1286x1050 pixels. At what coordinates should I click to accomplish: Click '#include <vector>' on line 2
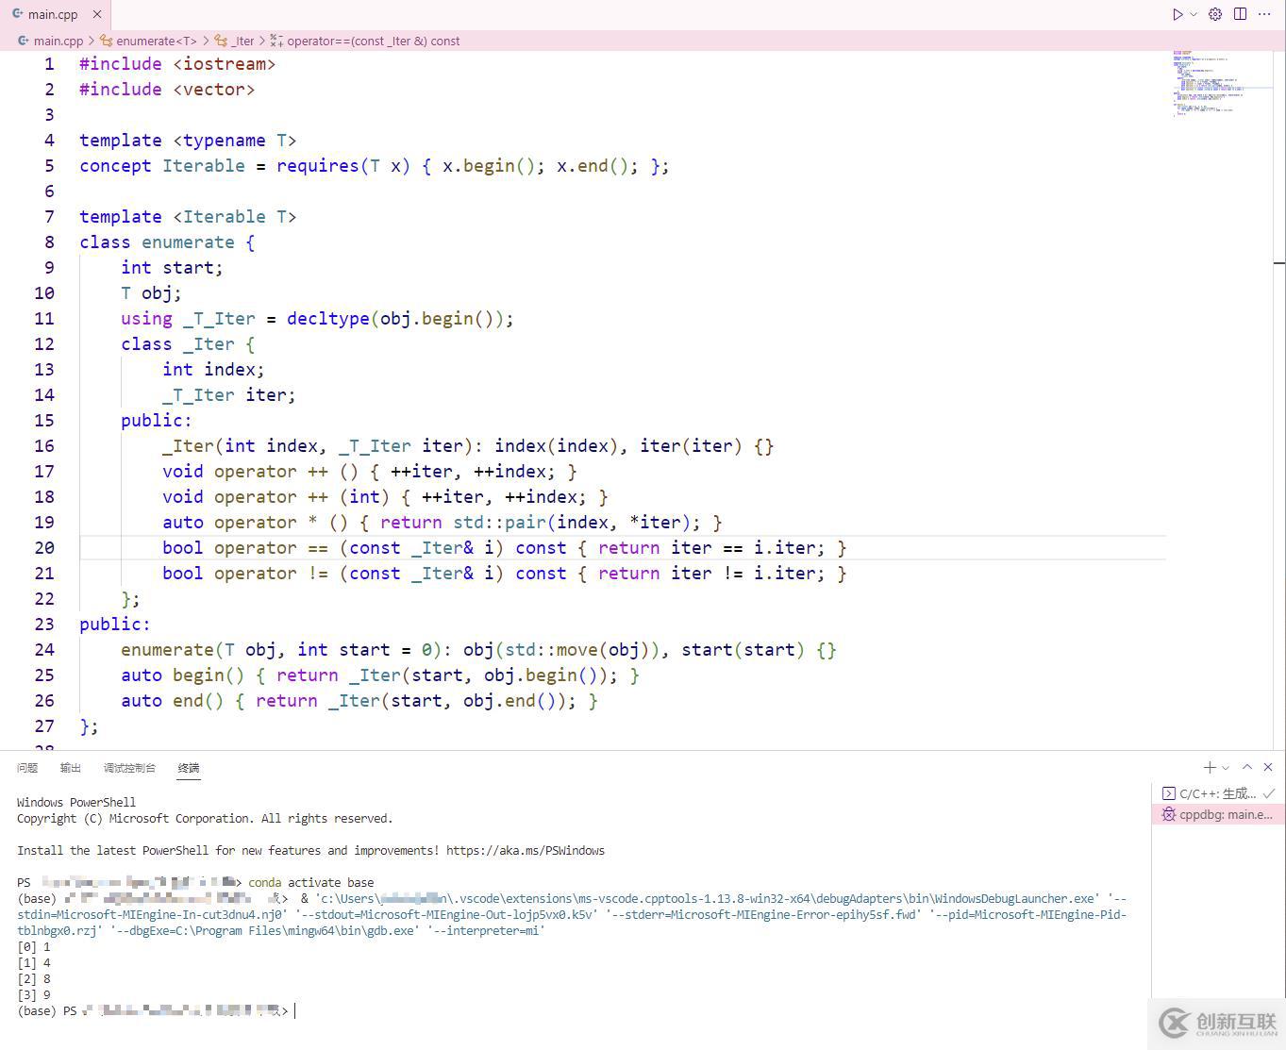tap(167, 90)
